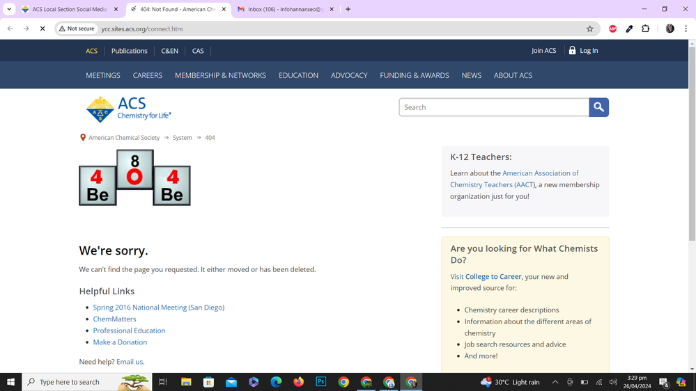The image size is (696, 391).
Task: Stop page loading with the X button
Action: [x=42, y=29]
